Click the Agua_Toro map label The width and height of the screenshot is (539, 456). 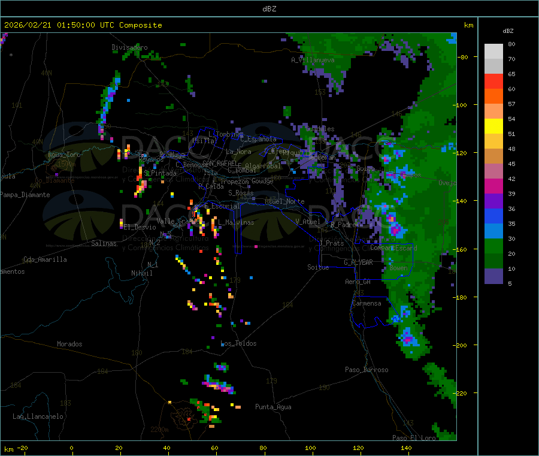64,155
